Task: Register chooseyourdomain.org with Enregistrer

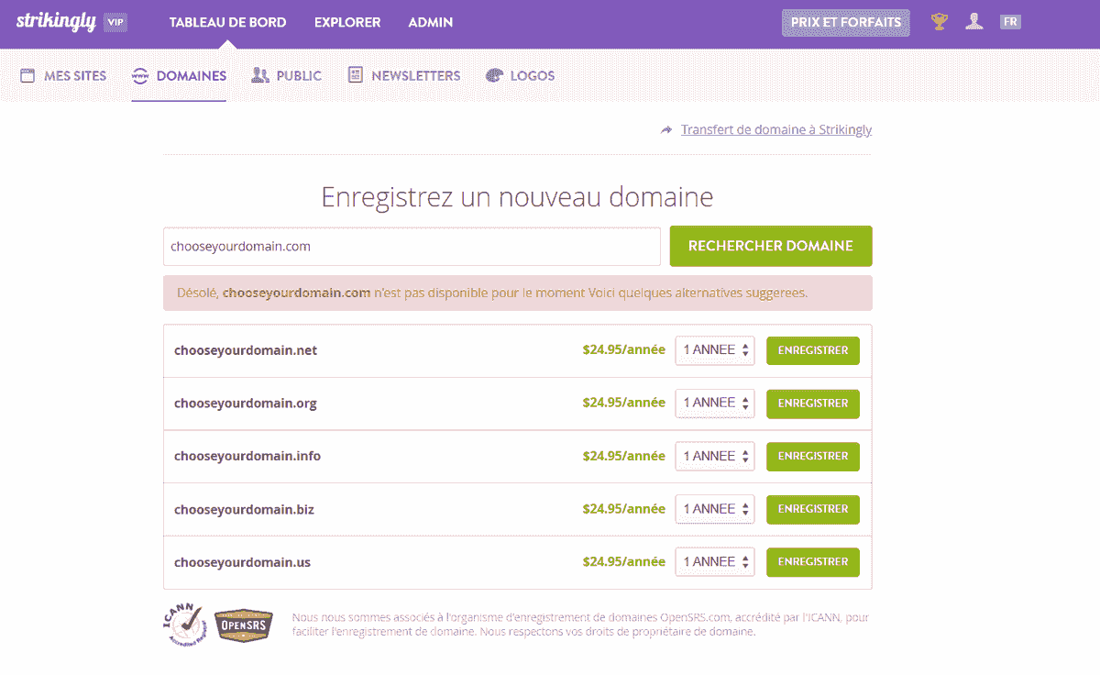Action: (x=813, y=404)
